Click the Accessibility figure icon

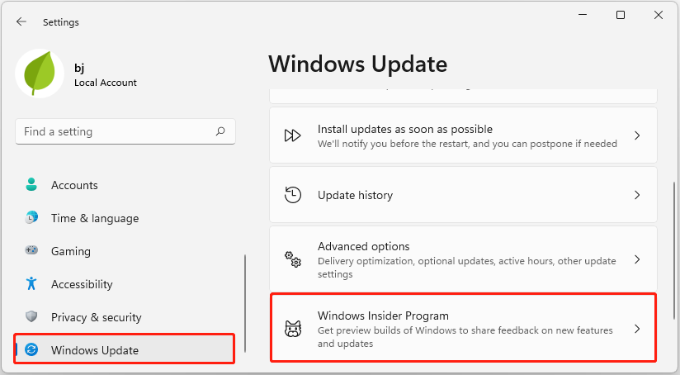point(31,284)
